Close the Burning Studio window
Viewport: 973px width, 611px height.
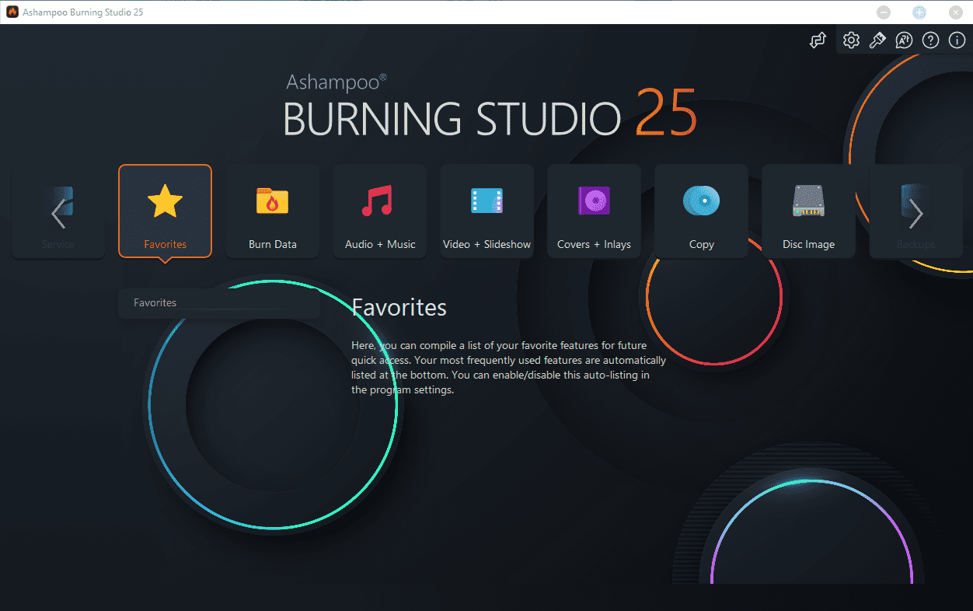tap(956, 12)
